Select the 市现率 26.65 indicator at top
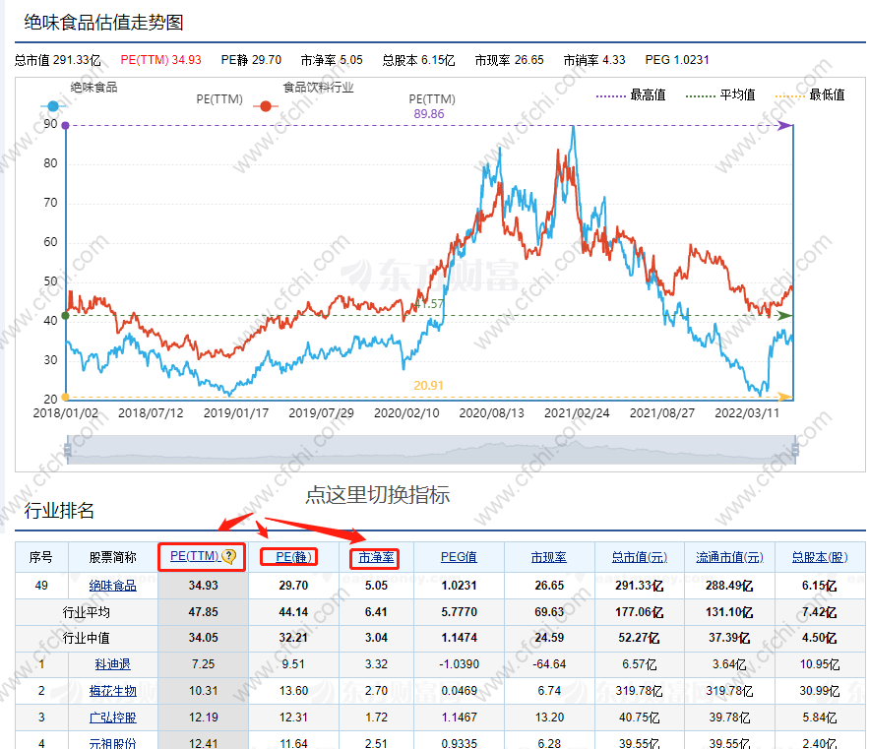 point(510,60)
